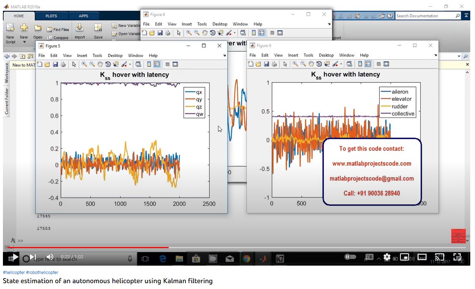Go up one folder level in MATLAB
The image size is (475, 289).
tap(23, 56)
